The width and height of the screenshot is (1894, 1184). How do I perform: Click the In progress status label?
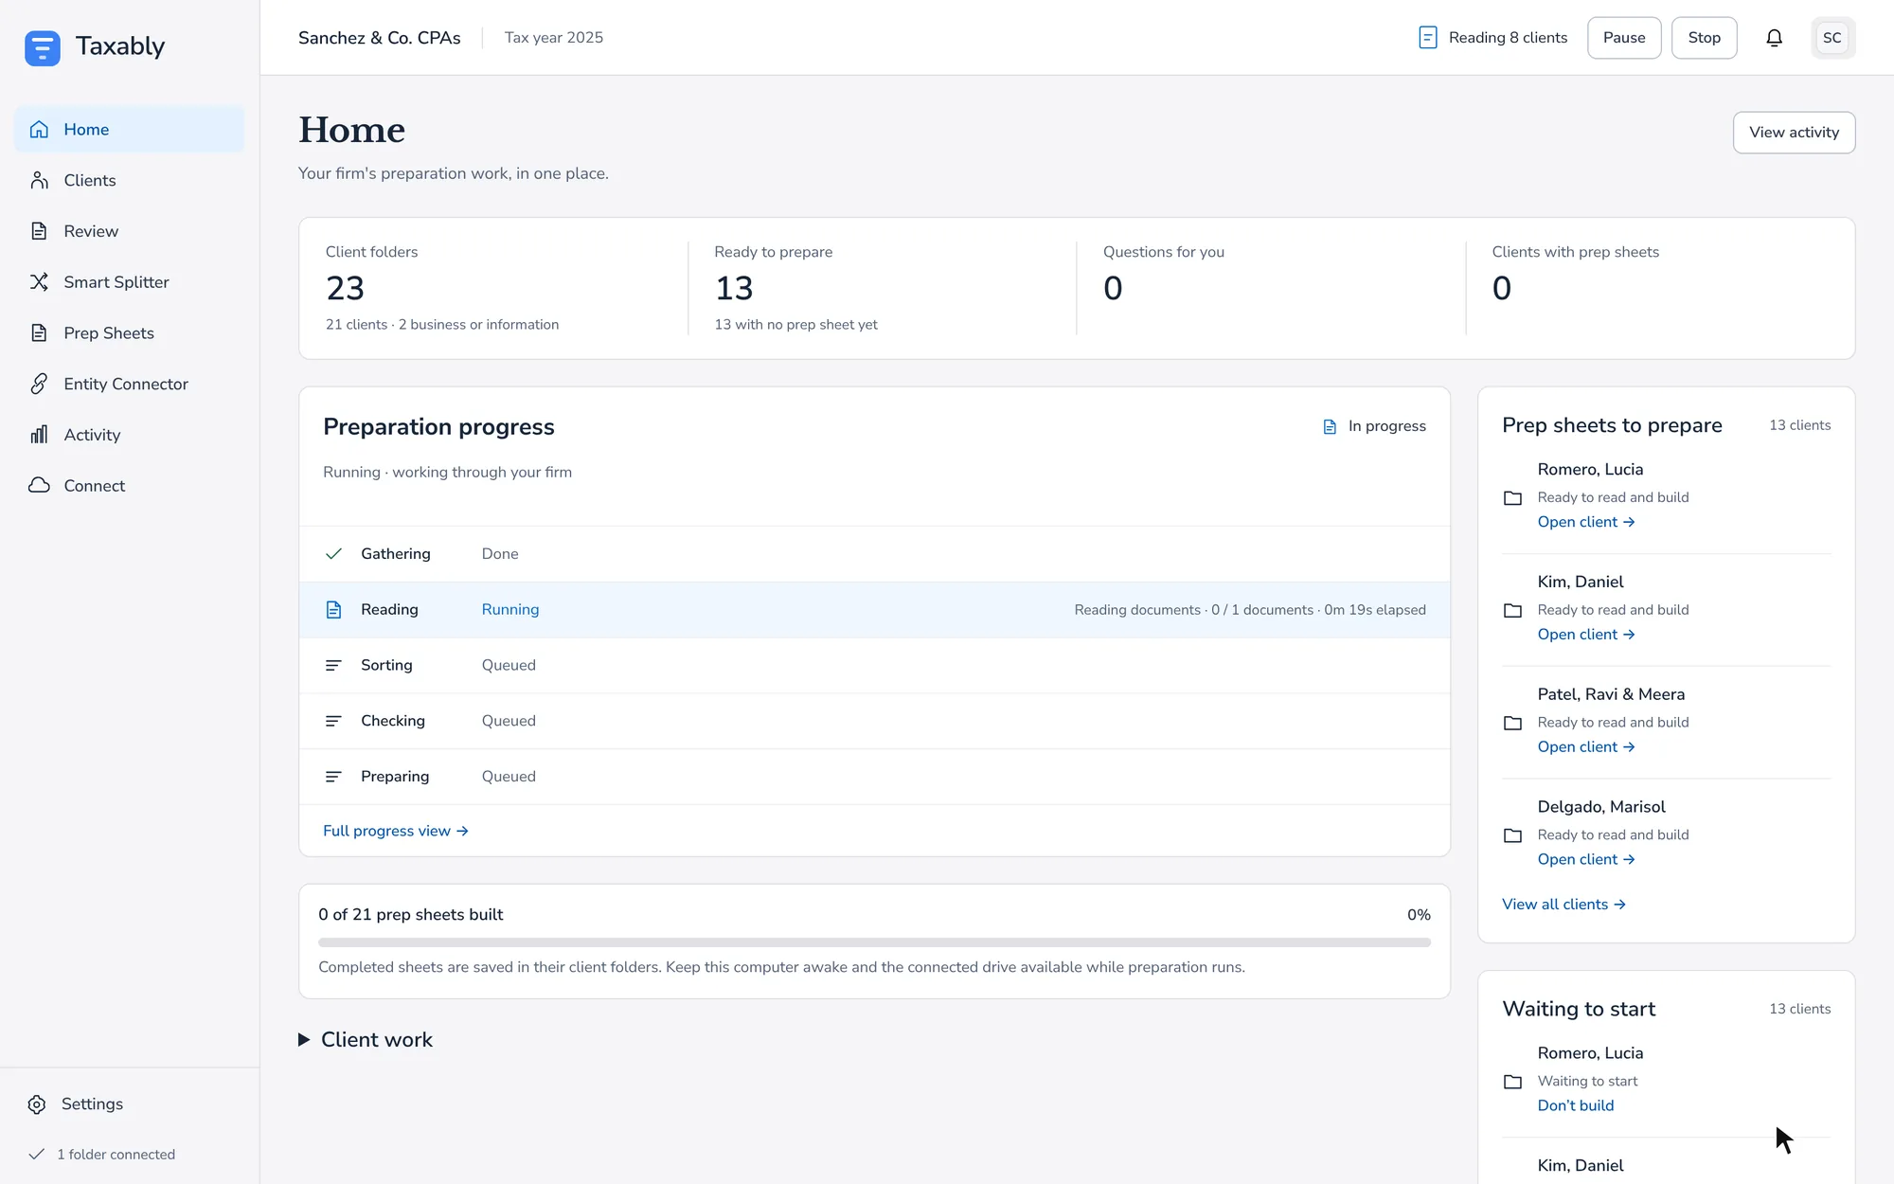coord(1374,426)
